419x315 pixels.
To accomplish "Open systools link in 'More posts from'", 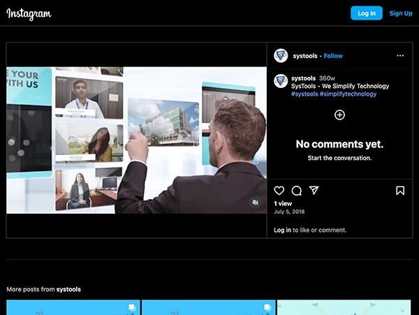I will [68, 289].
